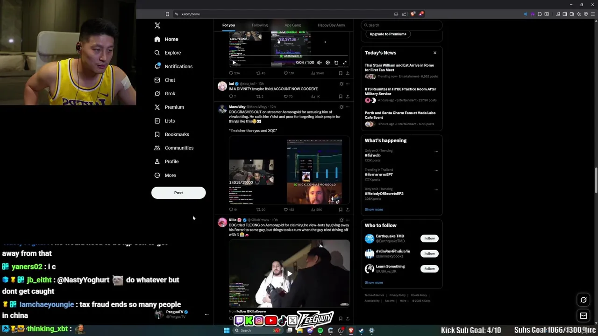Show more under Who to follow
The height and width of the screenshot is (336, 598).
(374, 282)
